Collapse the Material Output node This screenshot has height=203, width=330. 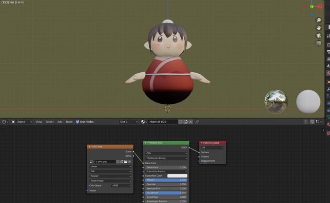point(201,143)
